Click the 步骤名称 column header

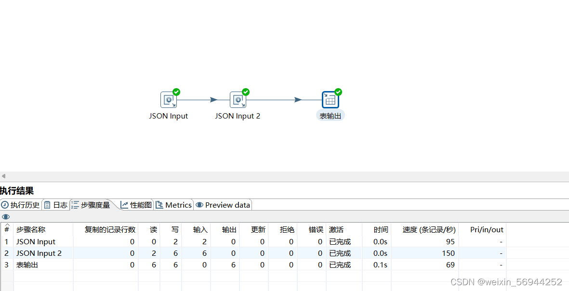point(31,229)
